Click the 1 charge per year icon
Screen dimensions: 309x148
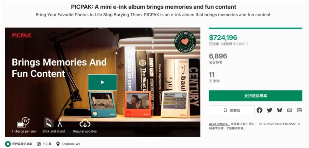24,123
